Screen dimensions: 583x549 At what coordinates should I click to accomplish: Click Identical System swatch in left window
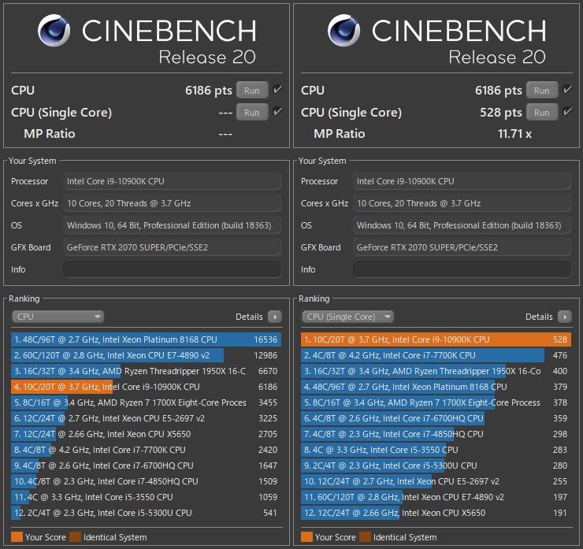coord(75,537)
